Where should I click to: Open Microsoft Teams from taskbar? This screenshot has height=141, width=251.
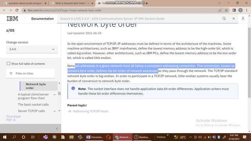pos(45,137)
